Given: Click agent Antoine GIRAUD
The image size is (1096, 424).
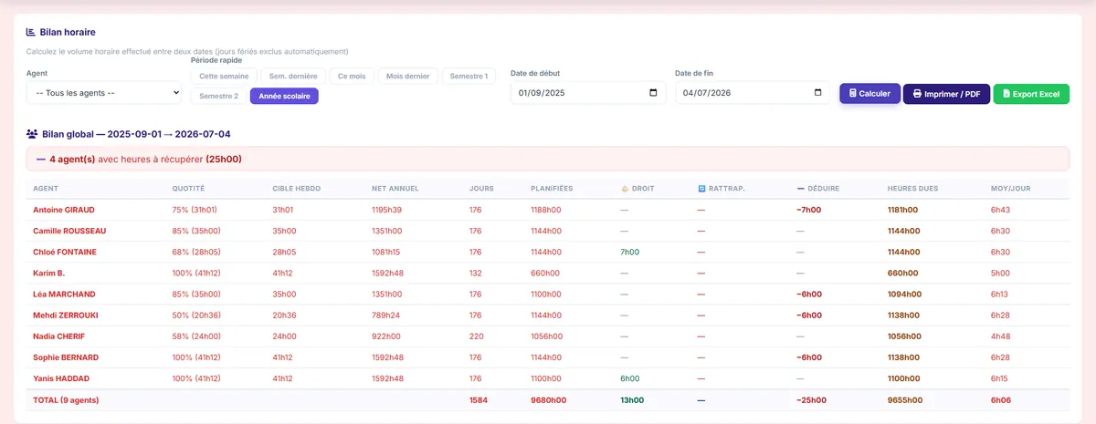Looking at the screenshot, I should (x=64, y=210).
